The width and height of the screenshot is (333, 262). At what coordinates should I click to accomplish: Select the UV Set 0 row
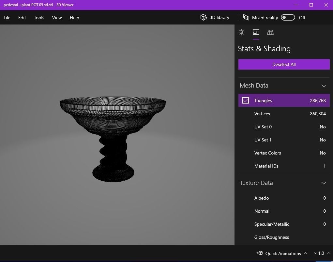[x=284, y=127]
